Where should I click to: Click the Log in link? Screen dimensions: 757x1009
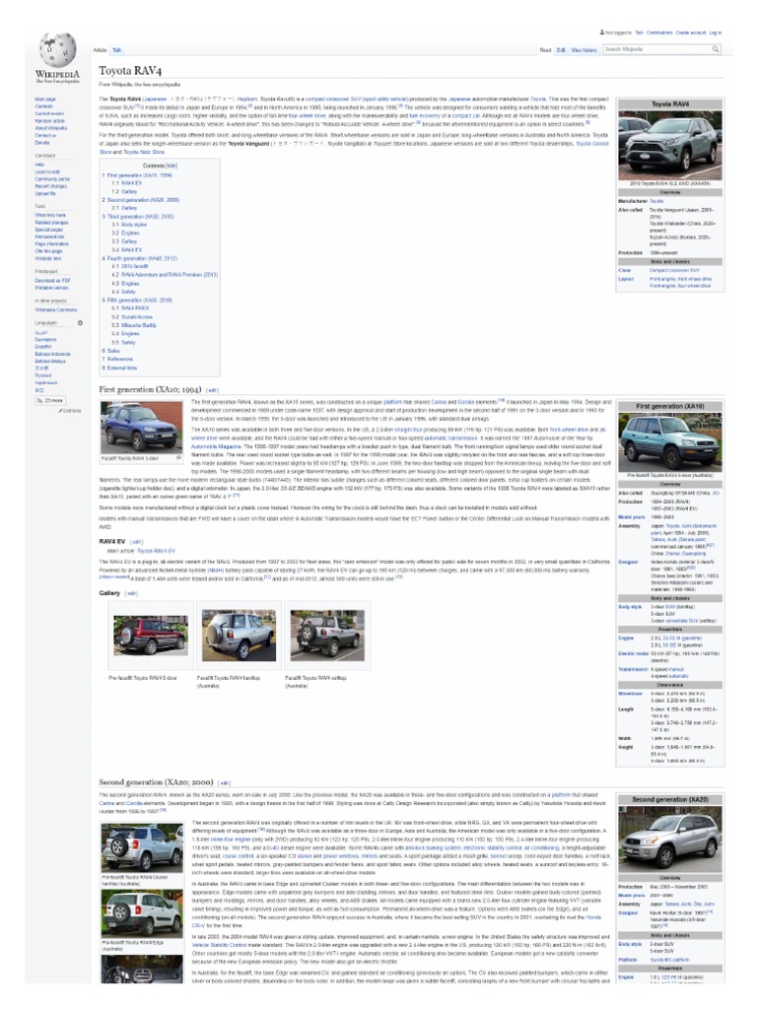[716, 33]
